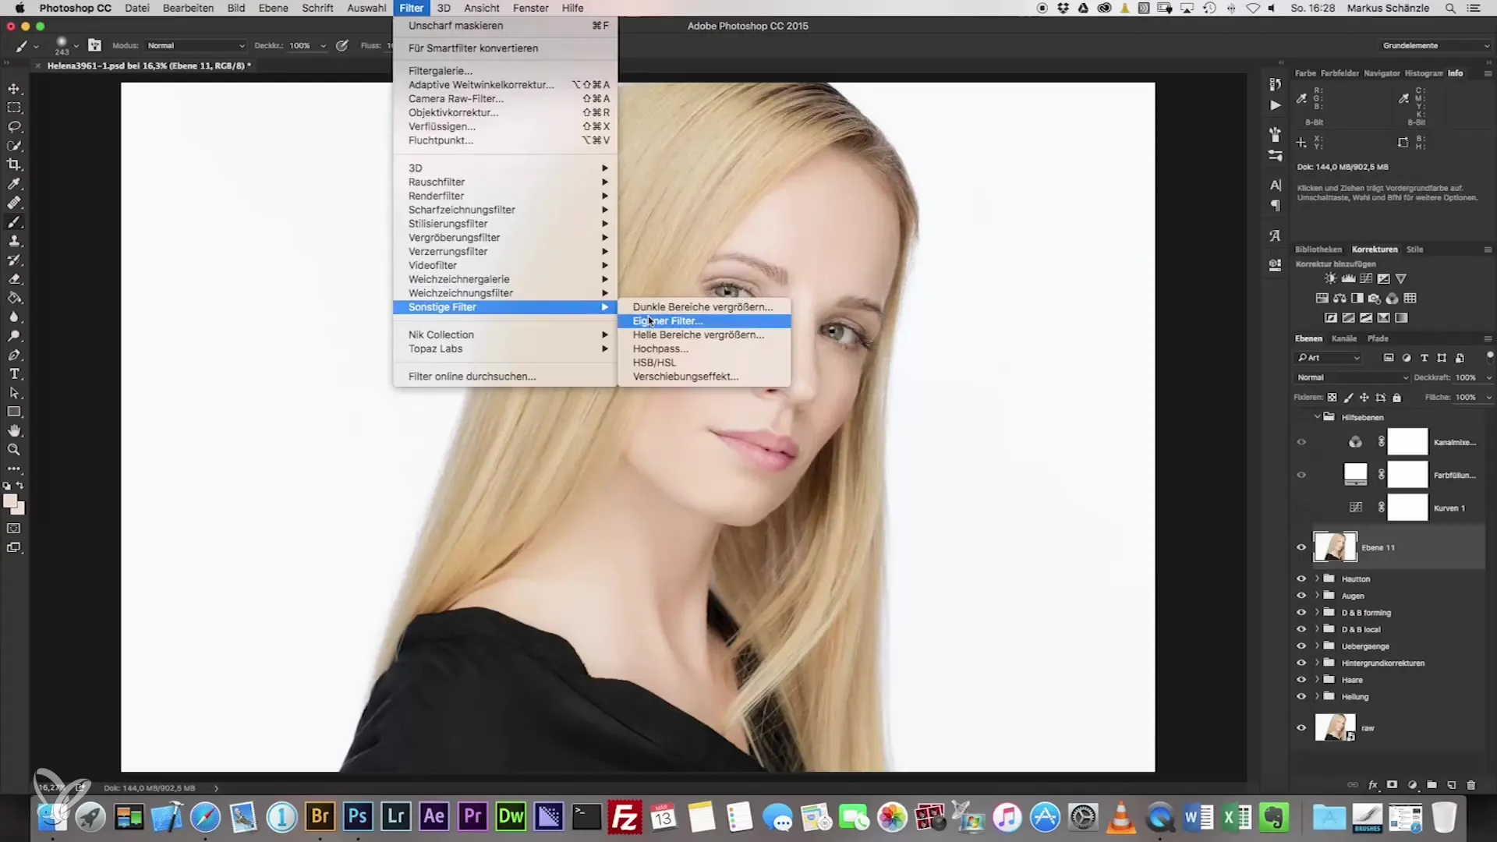Hide the Ebene 11 layer

tap(1301, 547)
